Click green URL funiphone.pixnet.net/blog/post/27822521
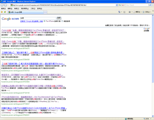This screenshot has width=154, height=120. pyautogui.click(x=15, y=115)
